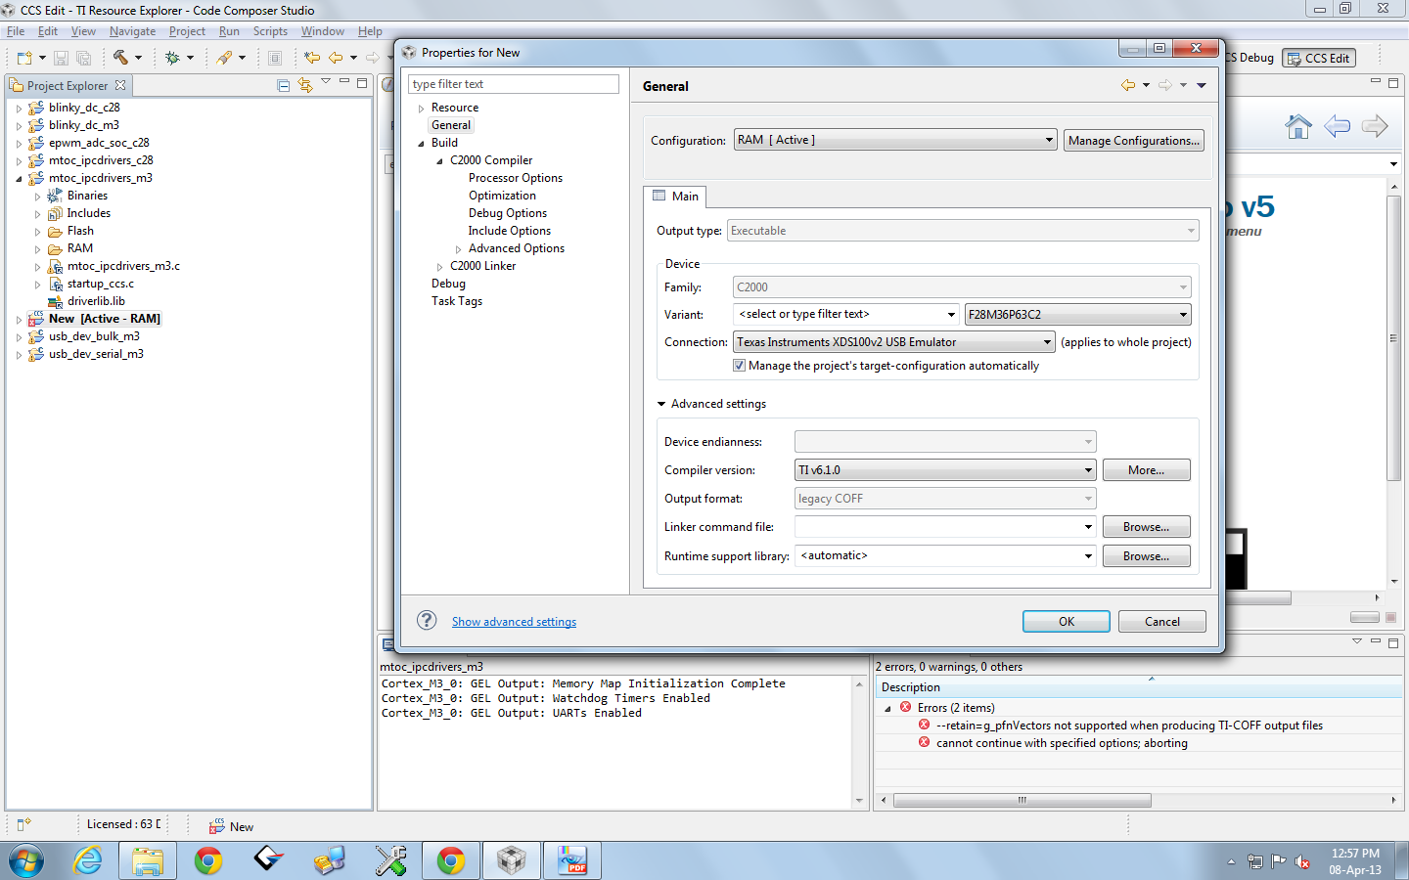This screenshot has width=1409, height=880.
Task: Select Debug Options in the tree
Action: click(508, 213)
